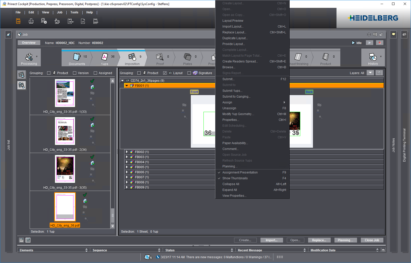The image size is (411, 263).
Task: Open the Documents stage in the process chain
Action: pyautogui.click(x=76, y=57)
